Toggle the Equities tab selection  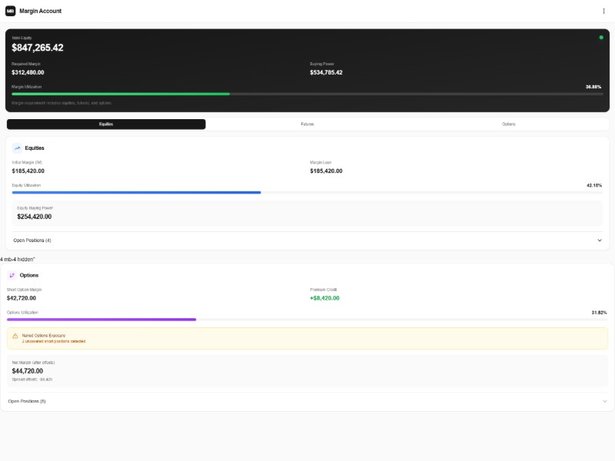tap(107, 123)
